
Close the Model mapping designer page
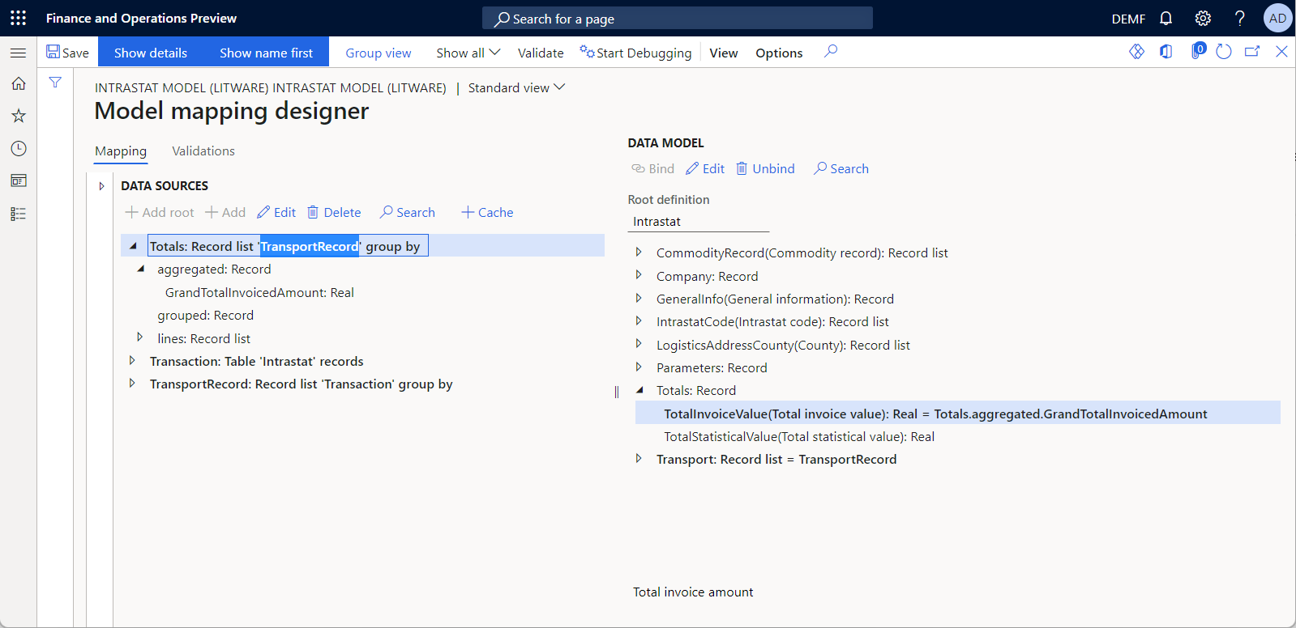coord(1281,52)
